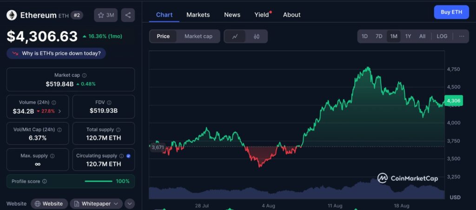Screen dimensions: 476x210
Task: Set chart range to 7D
Action: [379, 36]
